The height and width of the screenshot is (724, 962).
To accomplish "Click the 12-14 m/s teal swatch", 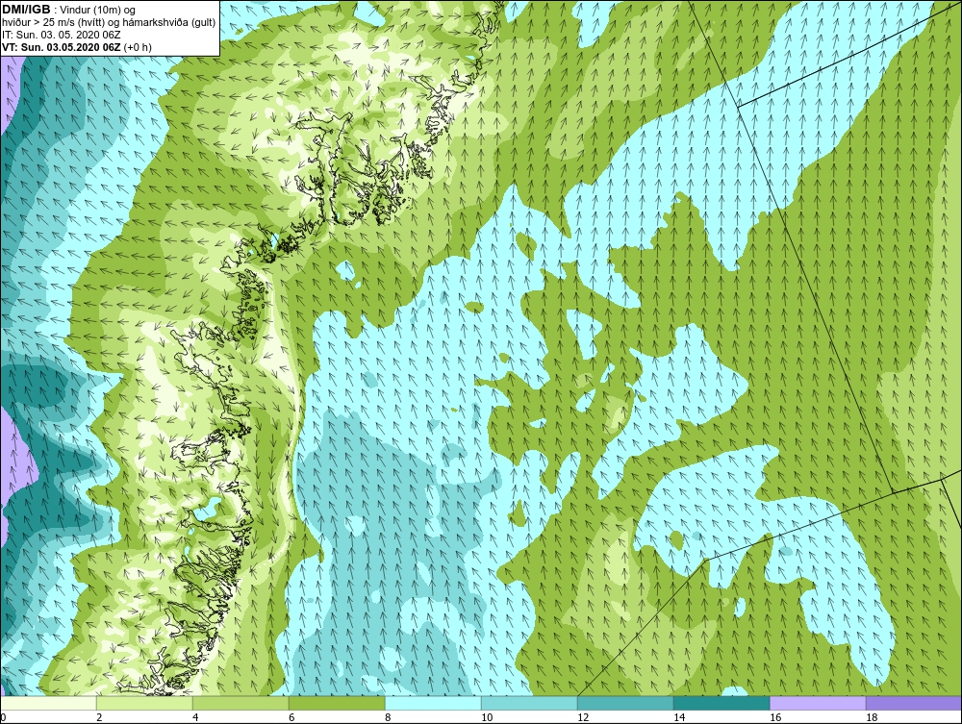I will 625,703.
